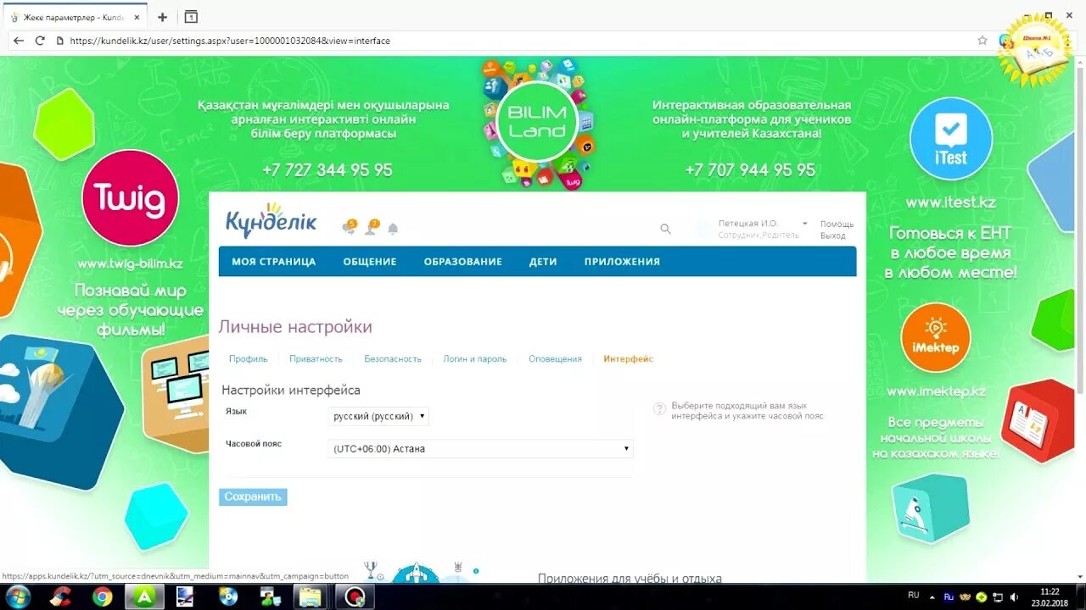This screenshot has width=1086, height=610.
Task: Select the Интерфейс tab
Action: click(629, 359)
